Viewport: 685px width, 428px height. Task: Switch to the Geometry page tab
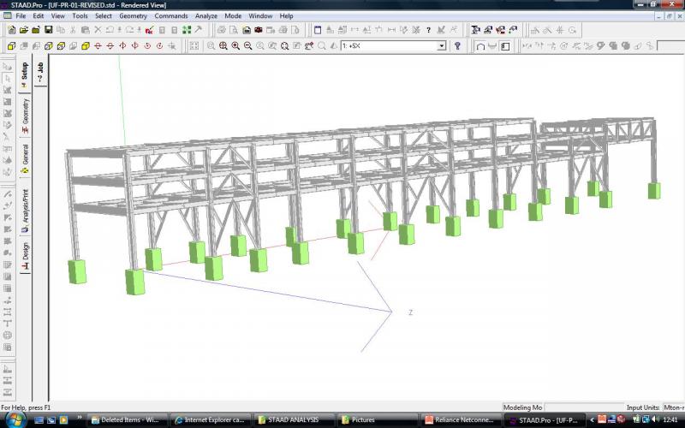[x=25, y=116]
